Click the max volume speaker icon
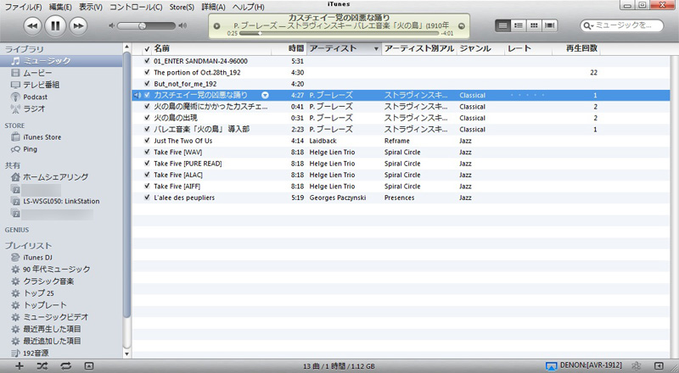This screenshot has width=679, height=373. point(182,26)
